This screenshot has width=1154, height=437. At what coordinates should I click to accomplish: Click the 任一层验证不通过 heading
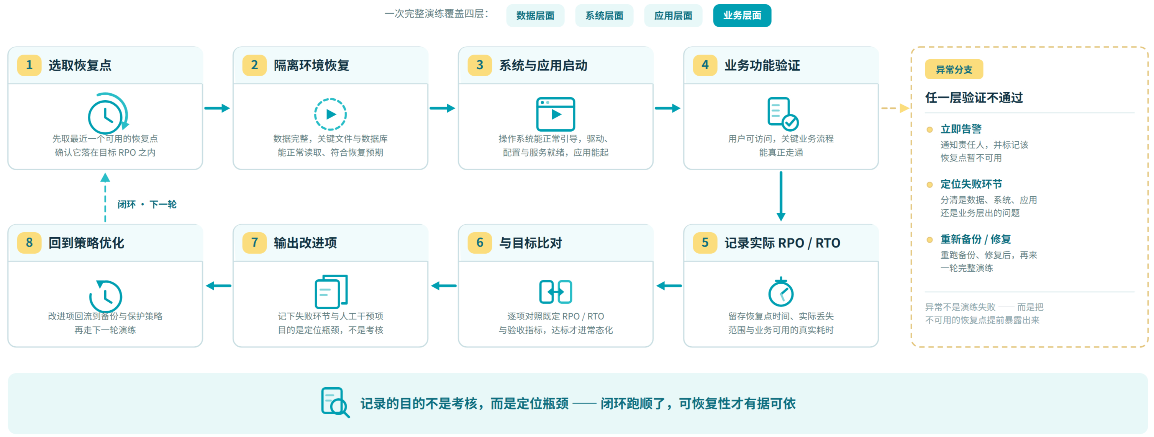pos(974,98)
